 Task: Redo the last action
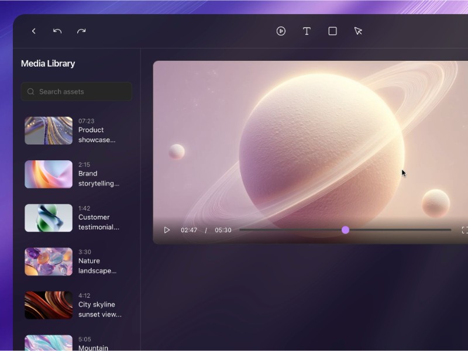coord(81,31)
